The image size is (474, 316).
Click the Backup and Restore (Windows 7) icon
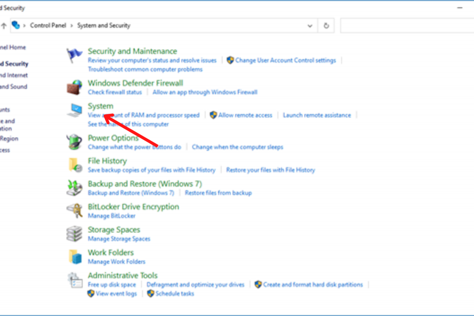point(75,188)
